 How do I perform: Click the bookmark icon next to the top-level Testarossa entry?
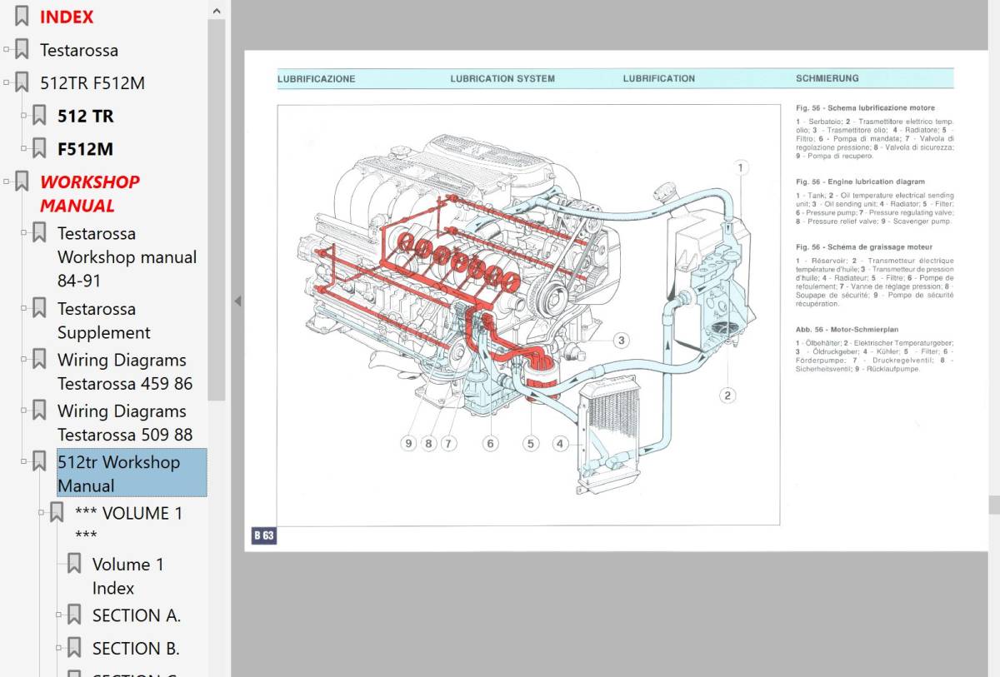(x=22, y=50)
